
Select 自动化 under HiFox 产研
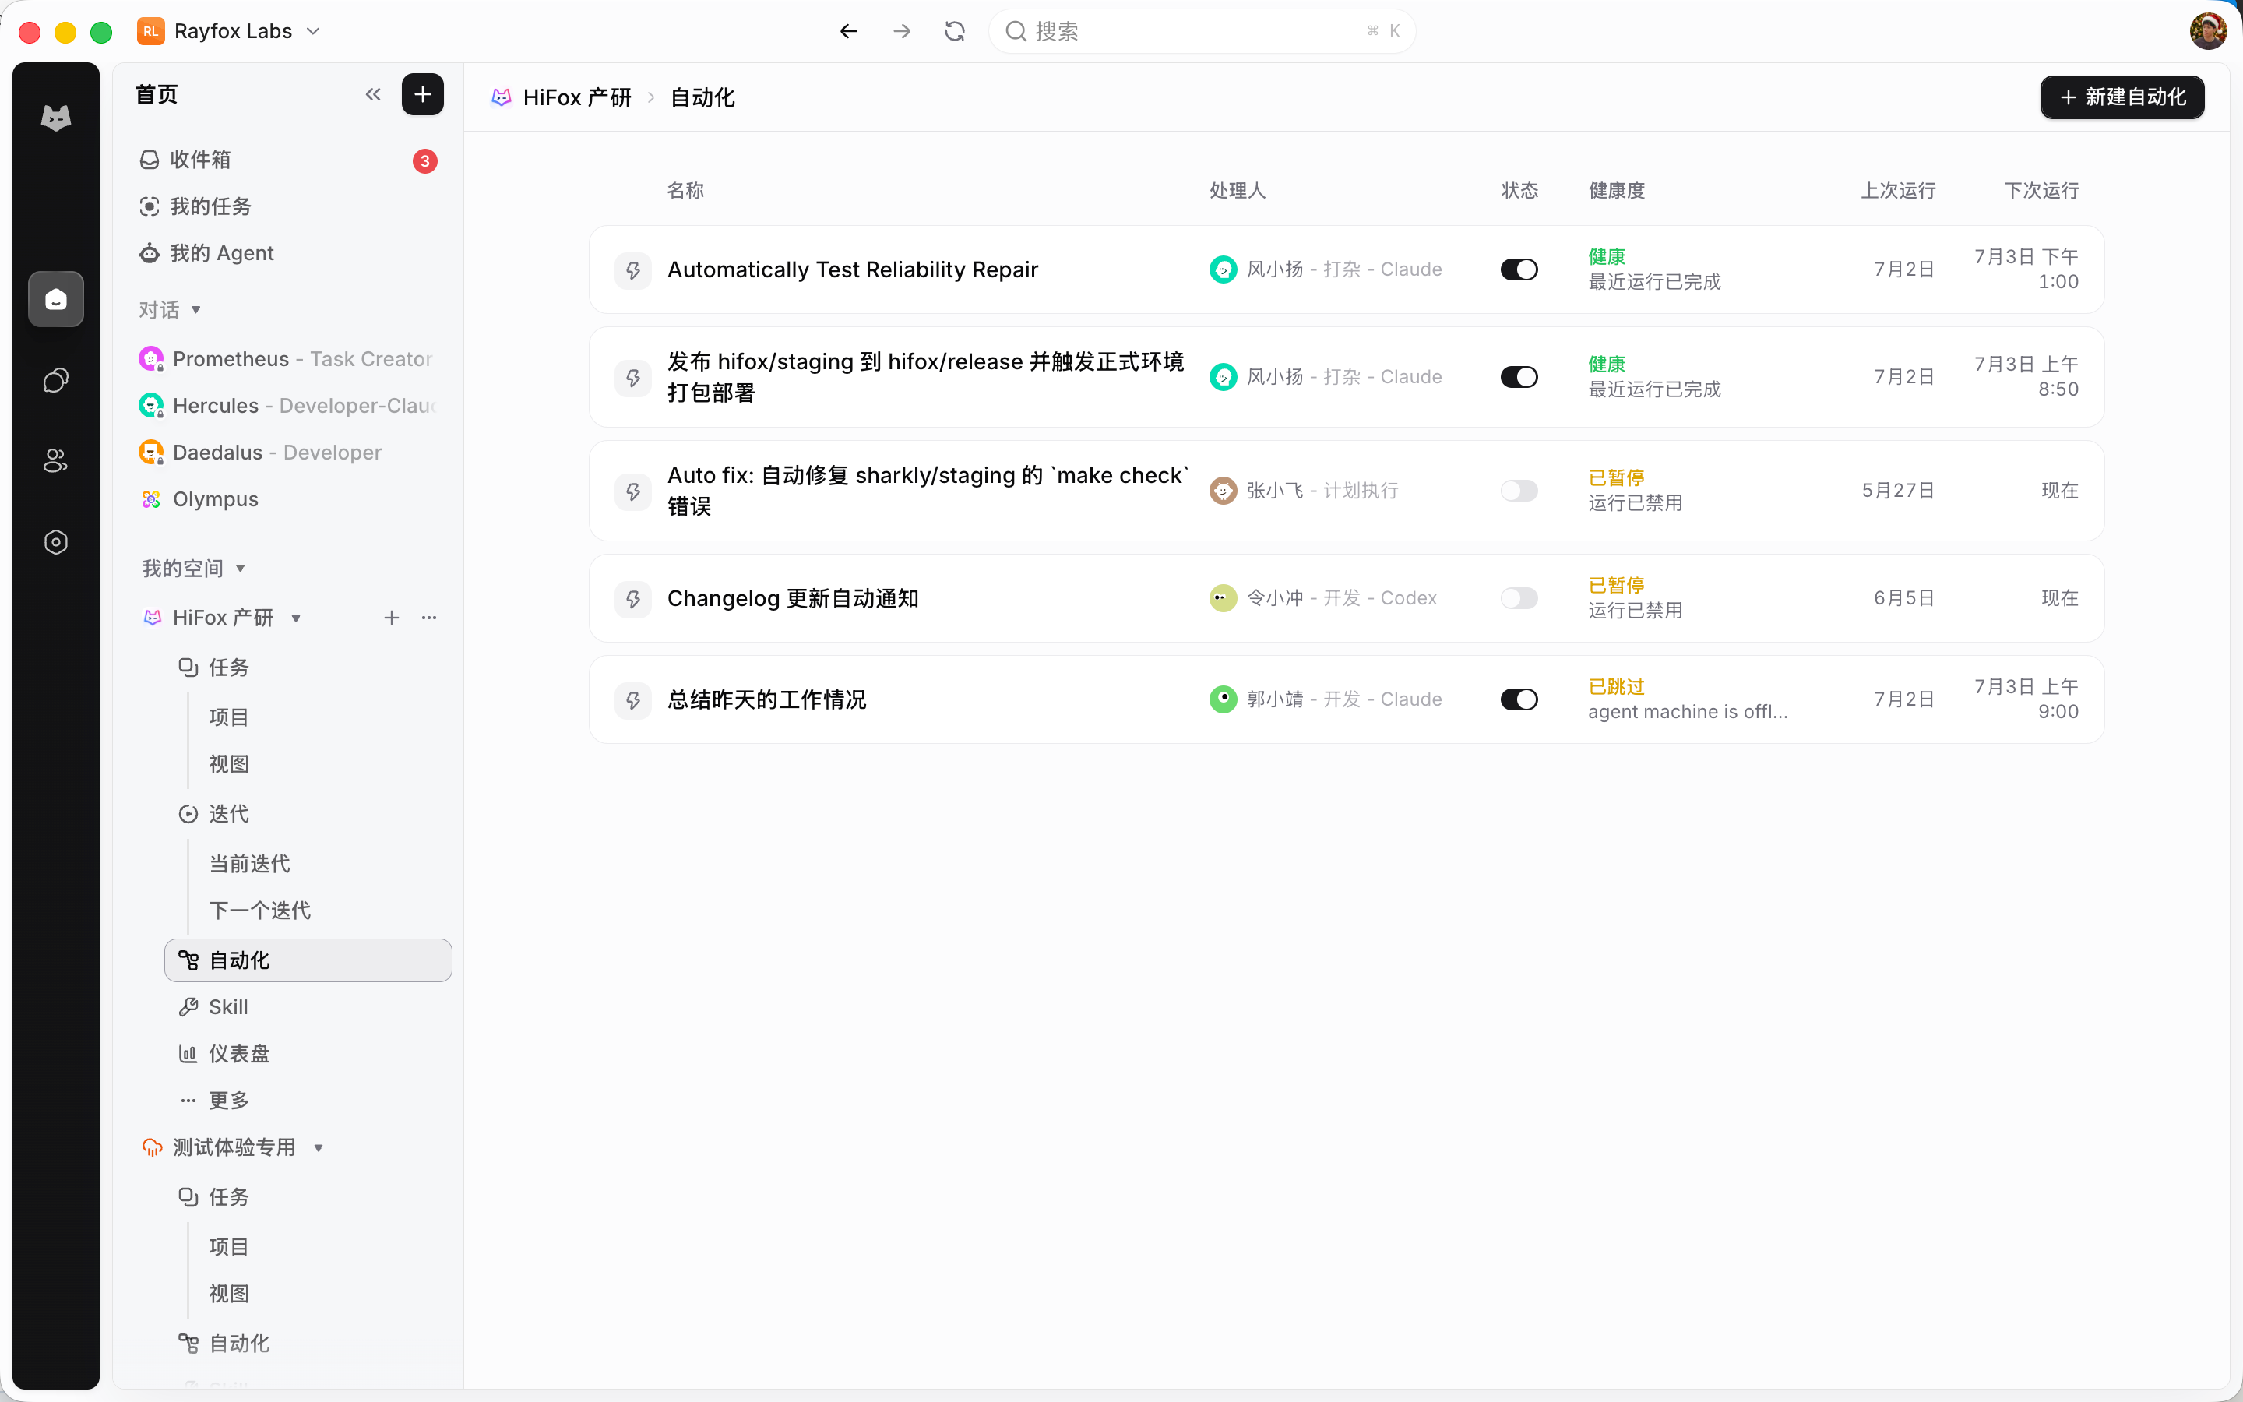click(x=308, y=960)
